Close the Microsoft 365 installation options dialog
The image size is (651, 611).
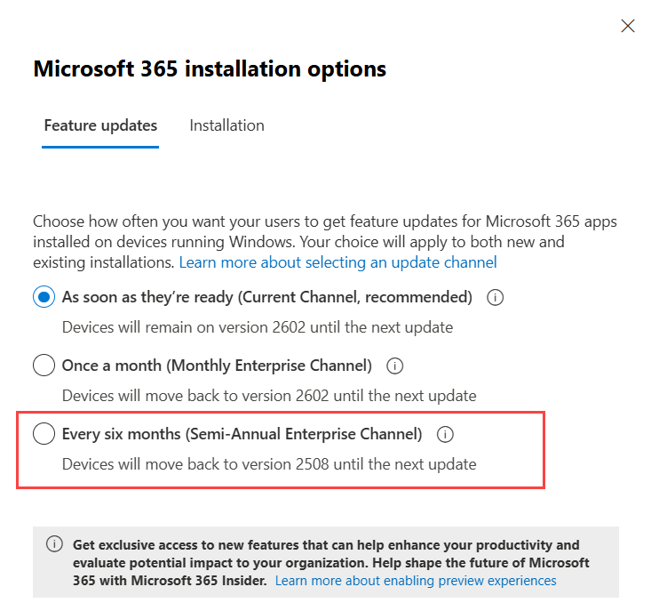[628, 26]
